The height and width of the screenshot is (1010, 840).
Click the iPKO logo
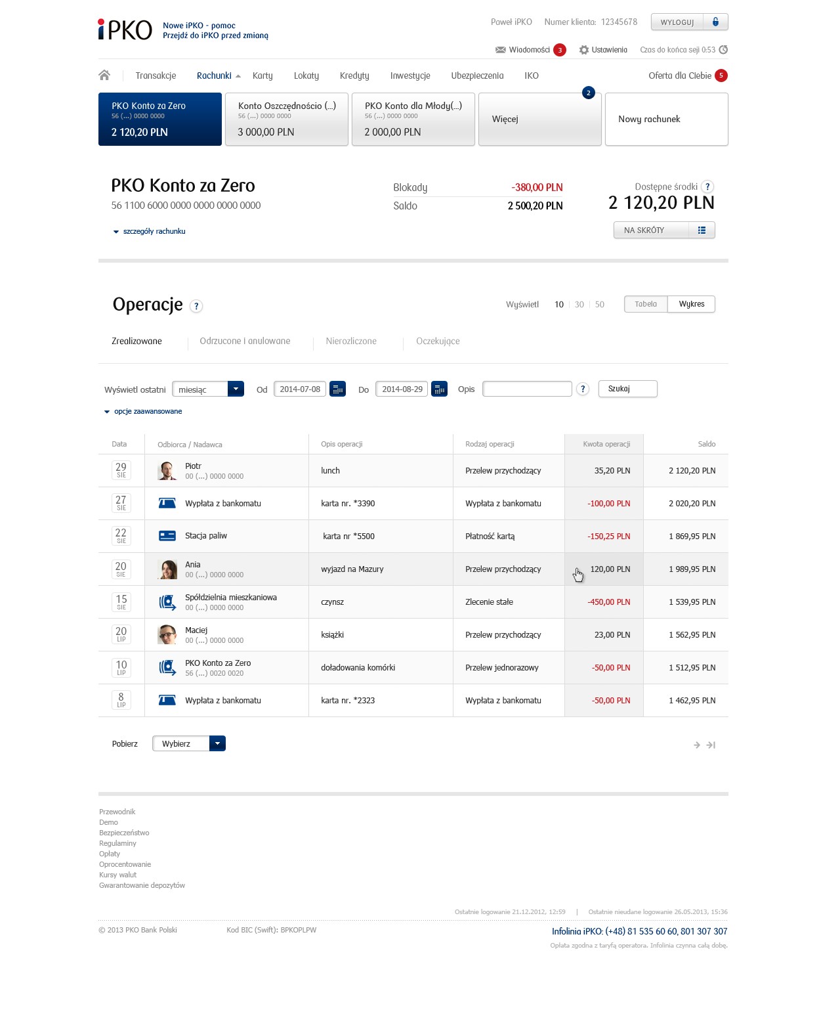click(x=125, y=30)
